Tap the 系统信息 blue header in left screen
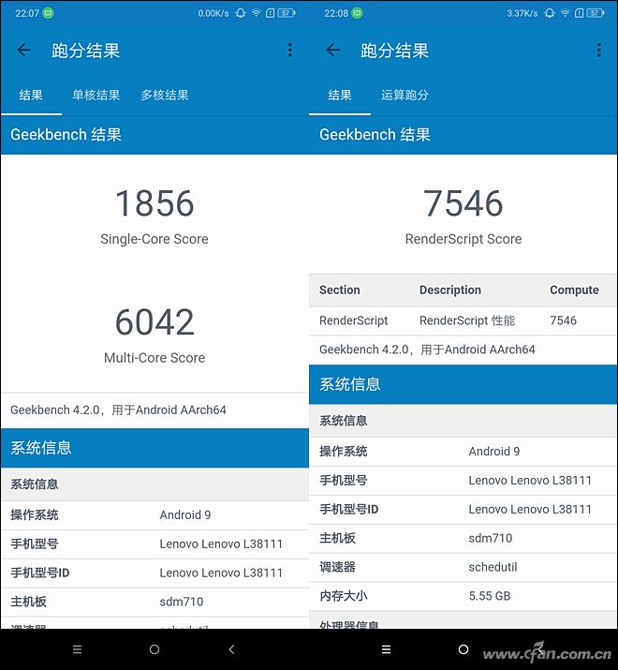618x670 pixels. [x=154, y=448]
